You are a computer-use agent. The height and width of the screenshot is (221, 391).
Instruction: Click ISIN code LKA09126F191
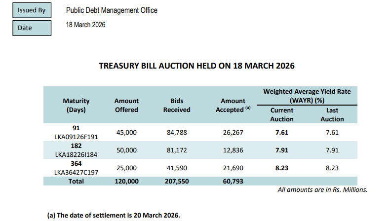(76, 137)
